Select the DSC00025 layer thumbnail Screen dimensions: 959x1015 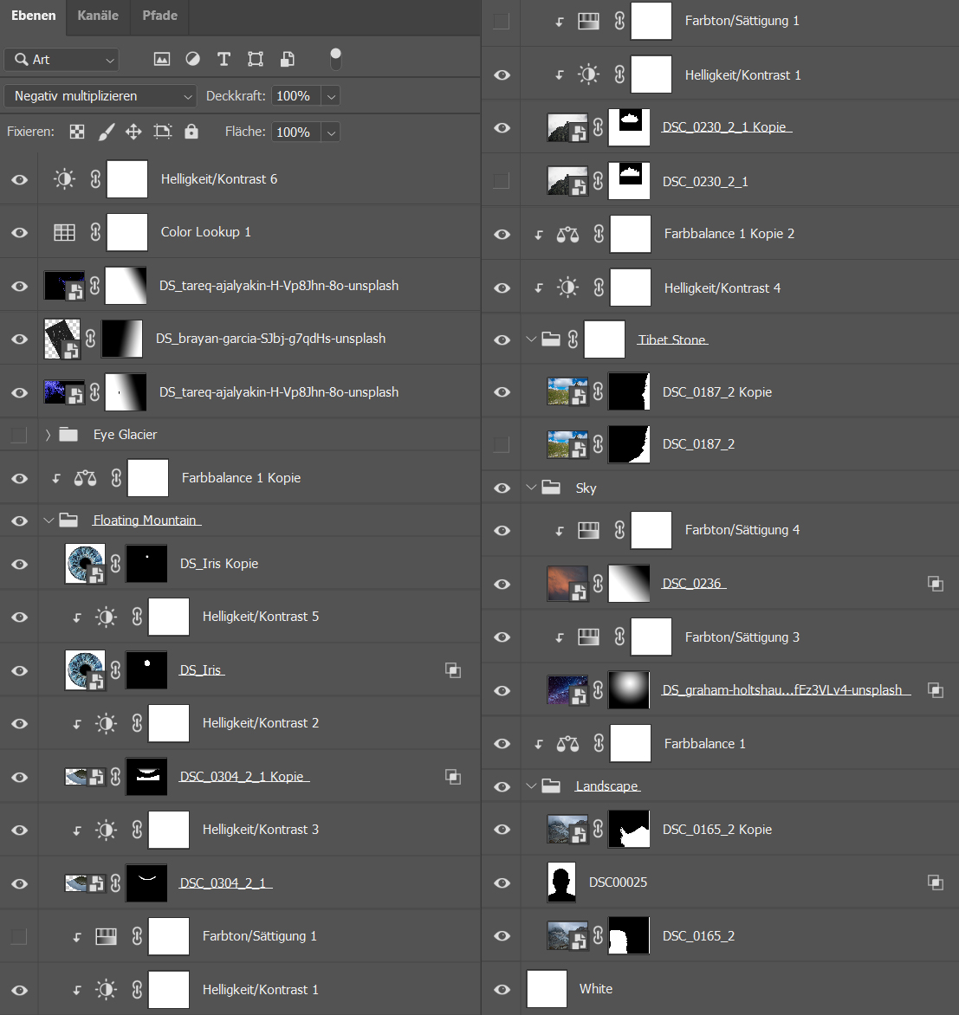click(563, 882)
